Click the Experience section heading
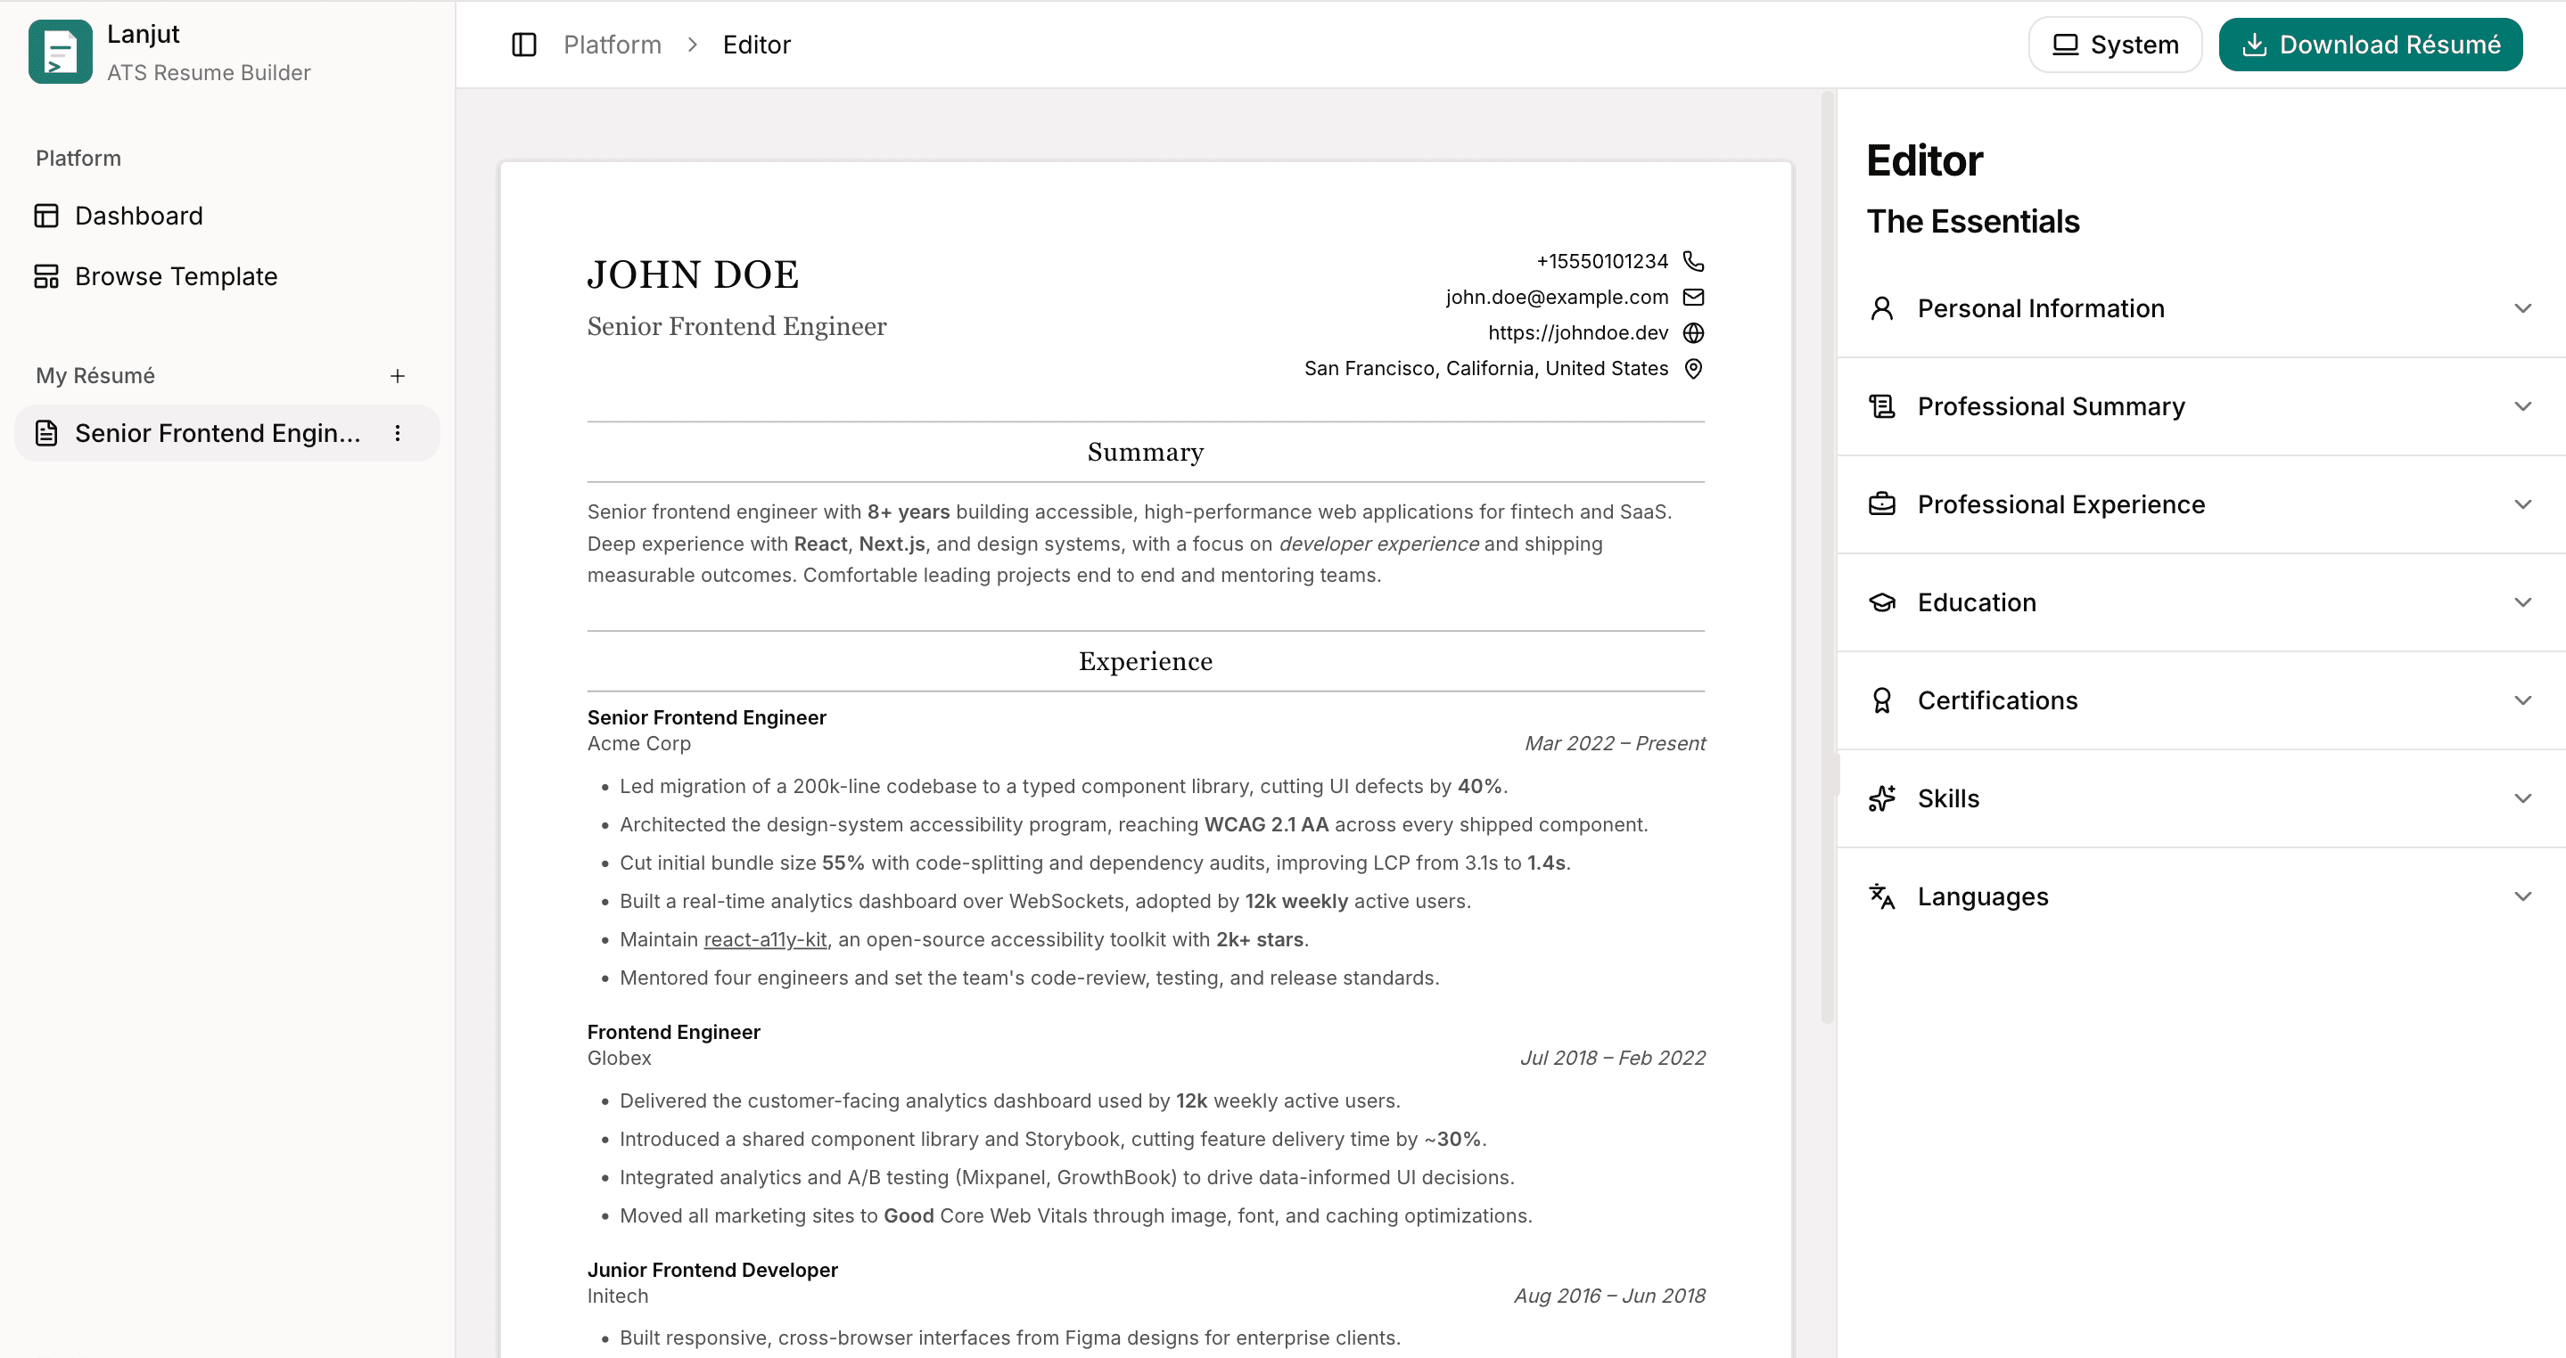This screenshot has width=2566, height=1358. click(x=1146, y=661)
